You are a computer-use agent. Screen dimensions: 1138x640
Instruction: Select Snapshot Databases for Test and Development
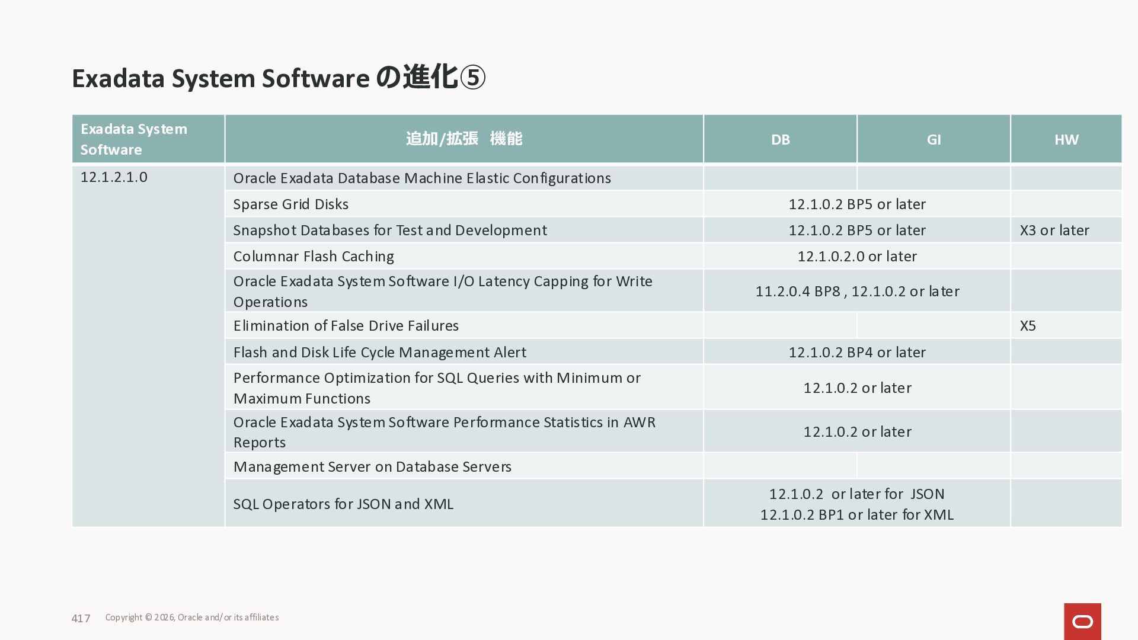tap(389, 231)
